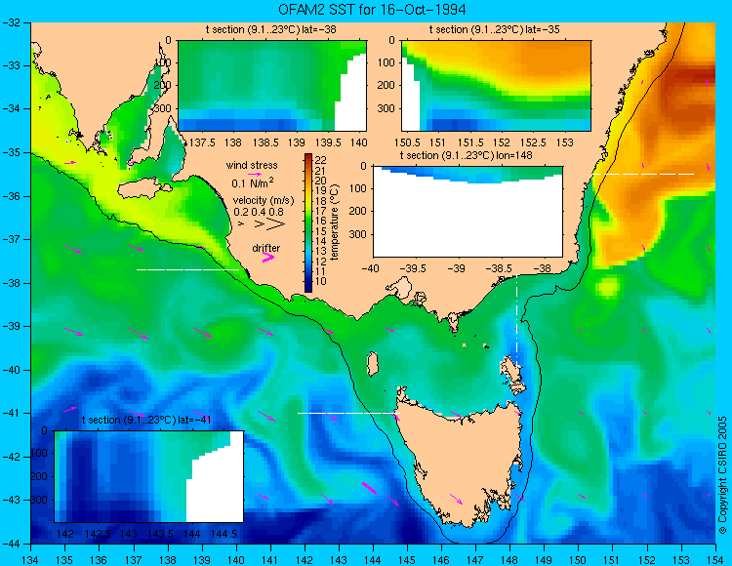Select the 't section (9.1..23°C) lat=-38' heading
The height and width of the screenshot is (566, 732).
[x=270, y=30]
